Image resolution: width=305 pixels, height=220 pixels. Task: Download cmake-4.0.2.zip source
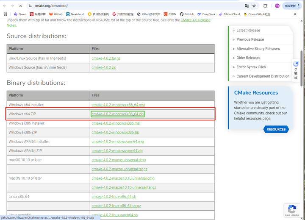pyautogui.click(x=104, y=67)
